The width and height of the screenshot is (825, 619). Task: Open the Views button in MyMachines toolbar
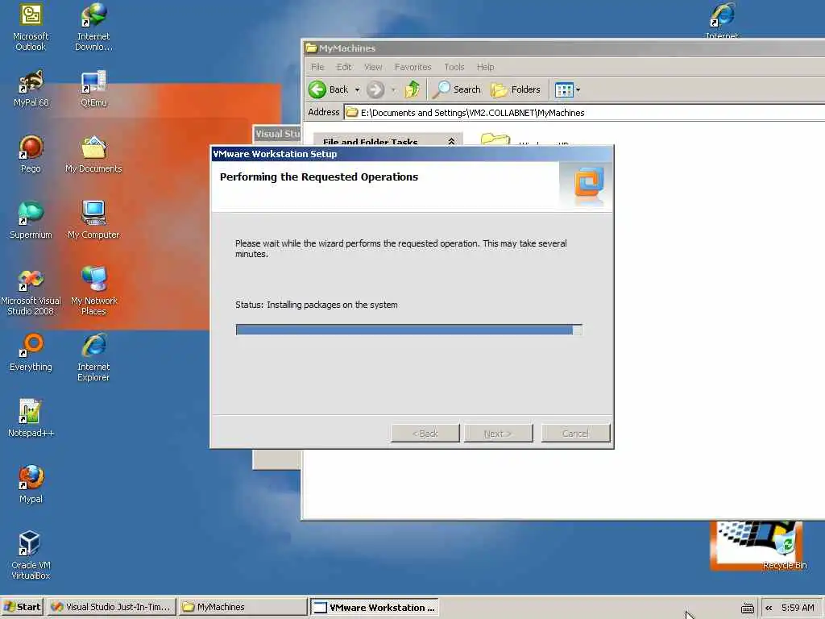pos(564,90)
